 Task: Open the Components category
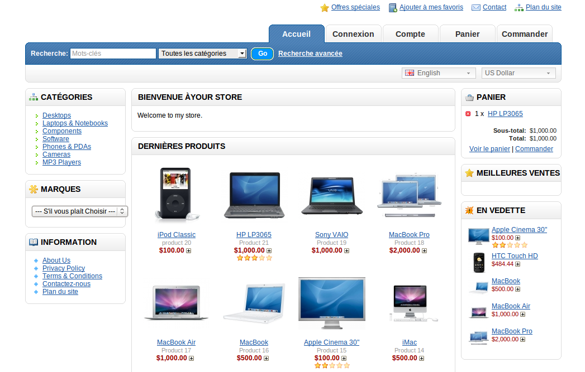tap(62, 131)
